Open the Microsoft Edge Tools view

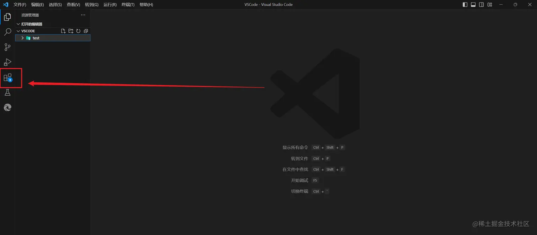(7, 107)
